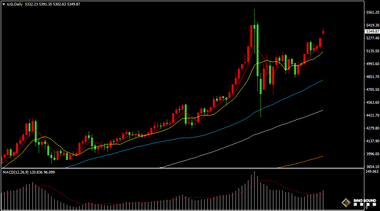Click the 4705.50 price axis label
The width and height of the screenshot is (380, 211).
373,90
